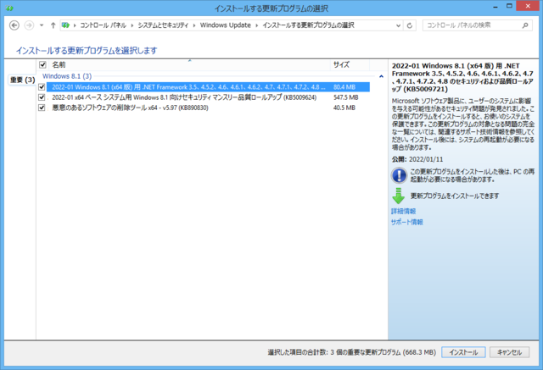The height and width of the screenshot is (370, 543).
Task: Sort by the 名前 column header
Action: click(189, 64)
